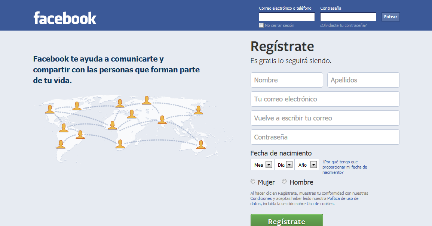432x226 pixels.
Task: Click the person icon at South America's southern tip
Action: [61, 144]
